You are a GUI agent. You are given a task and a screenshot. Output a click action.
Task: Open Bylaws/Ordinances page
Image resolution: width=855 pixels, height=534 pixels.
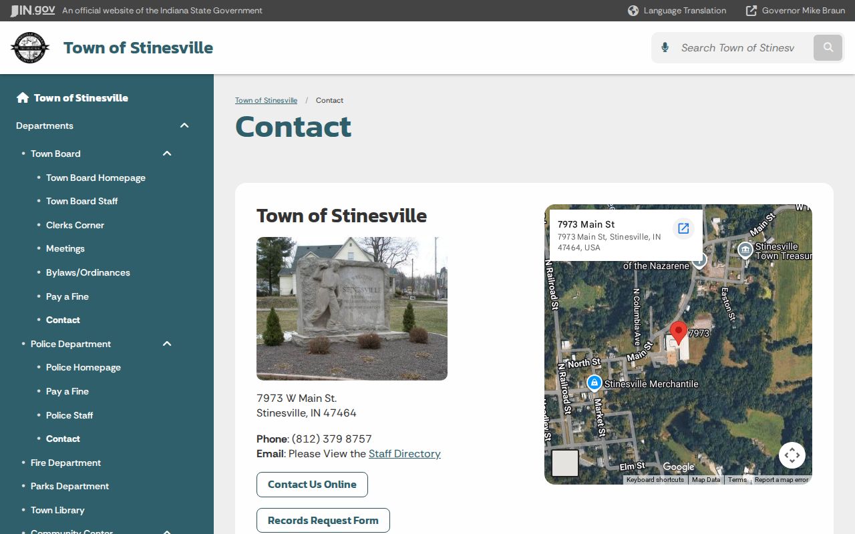(88, 272)
